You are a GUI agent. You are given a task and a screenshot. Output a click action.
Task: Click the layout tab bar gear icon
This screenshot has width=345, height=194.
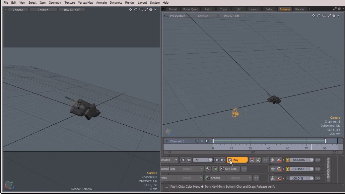coord(339,9)
